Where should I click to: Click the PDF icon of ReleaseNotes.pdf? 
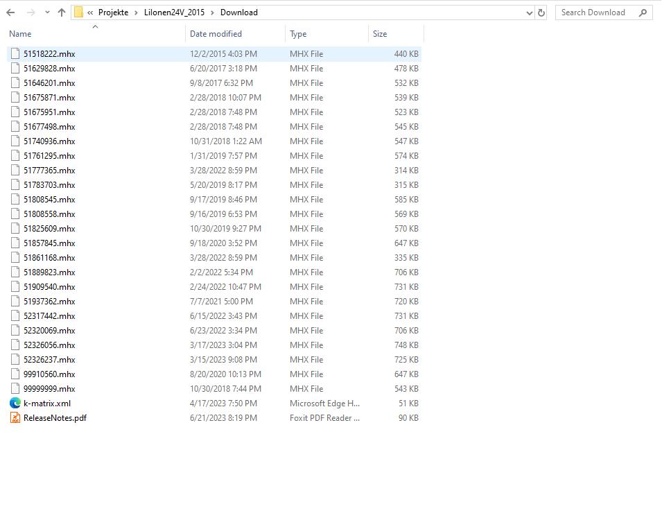(x=15, y=417)
